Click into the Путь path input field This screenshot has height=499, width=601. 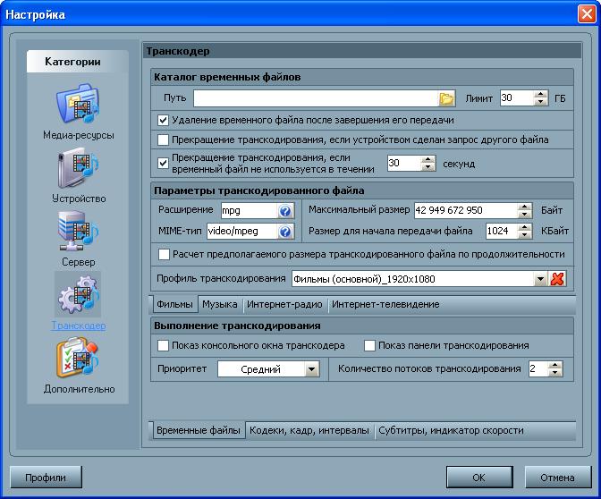tap(315, 98)
